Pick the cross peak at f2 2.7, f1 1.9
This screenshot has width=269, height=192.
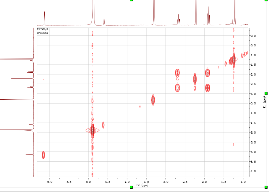(x=178, y=73)
